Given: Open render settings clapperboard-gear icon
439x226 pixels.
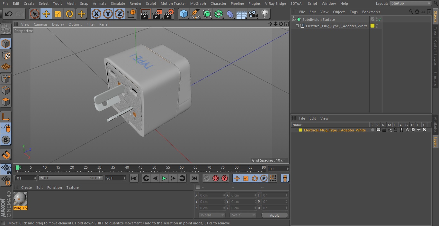Looking at the screenshot, I should pyautogui.click(x=169, y=14).
